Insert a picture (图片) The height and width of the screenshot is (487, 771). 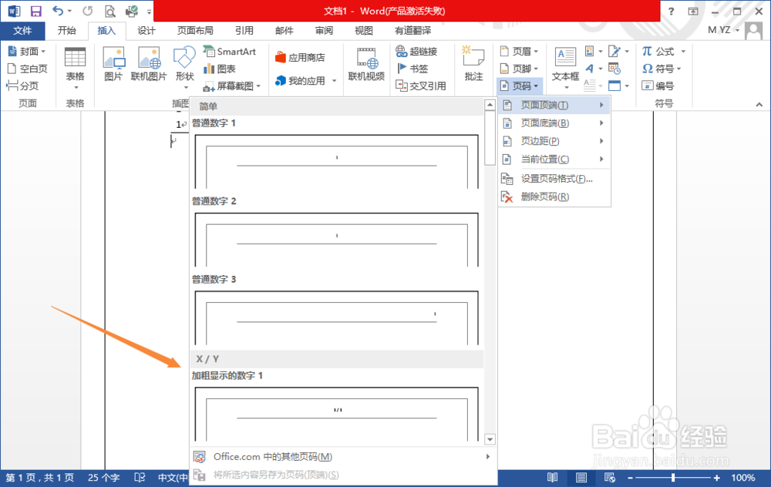pos(113,64)
